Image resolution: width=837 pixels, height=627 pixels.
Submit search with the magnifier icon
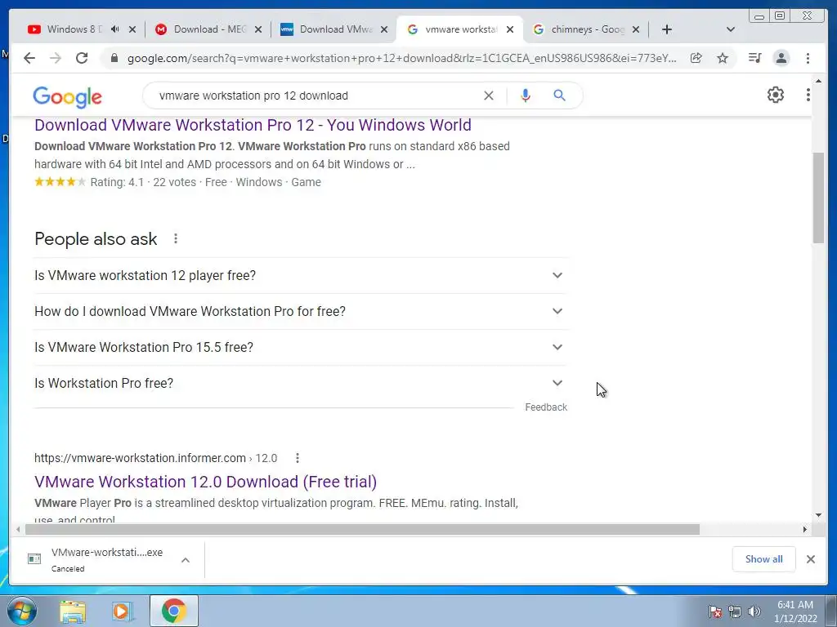click(x=559, y=96)
